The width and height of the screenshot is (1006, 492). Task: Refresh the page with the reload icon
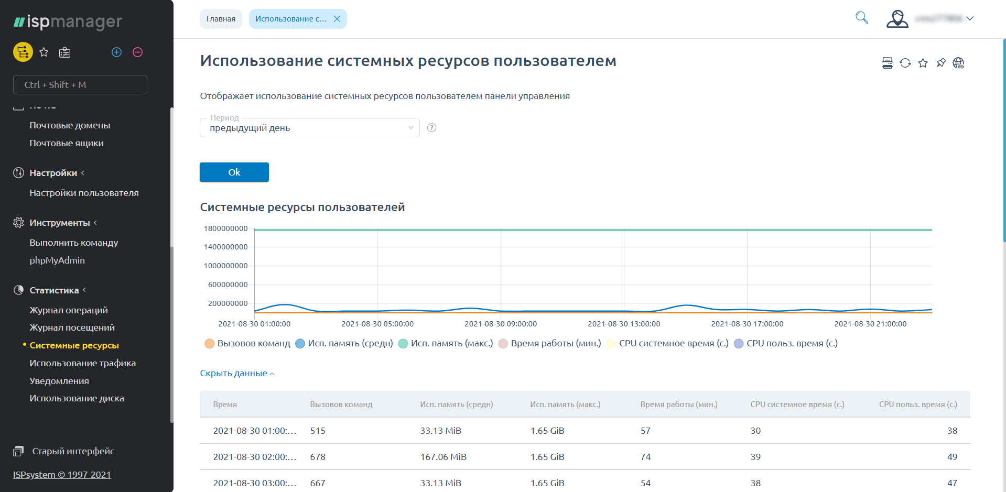(x=905, y=63)
